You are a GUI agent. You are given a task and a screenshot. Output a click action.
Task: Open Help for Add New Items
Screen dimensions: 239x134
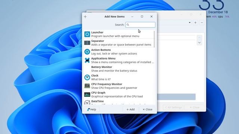tap(91, 109)
